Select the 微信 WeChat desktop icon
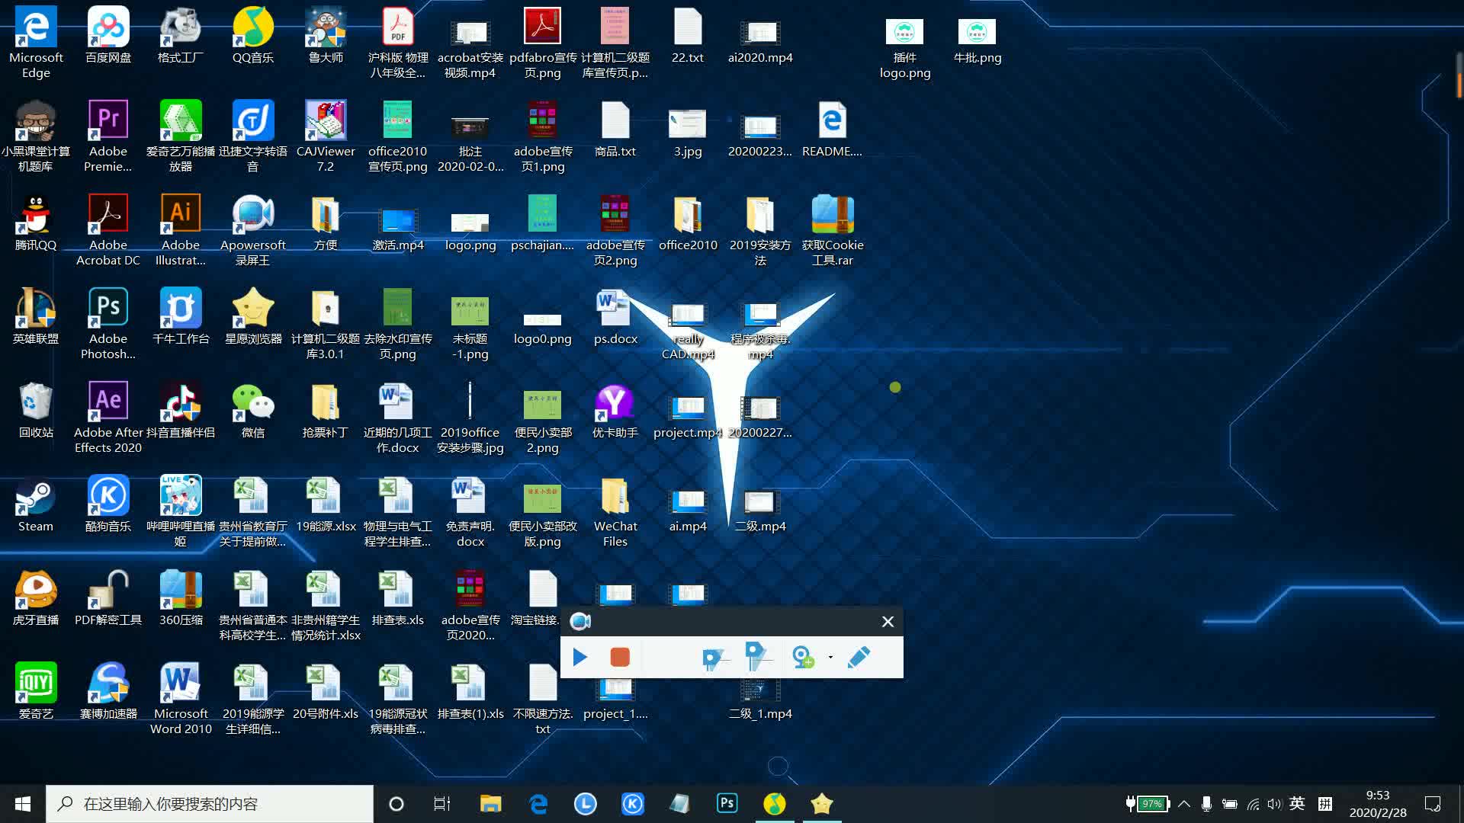Image resolution: width=1464 pixels, height=823 pixels. pyautogui.click(x=253, y=410)
